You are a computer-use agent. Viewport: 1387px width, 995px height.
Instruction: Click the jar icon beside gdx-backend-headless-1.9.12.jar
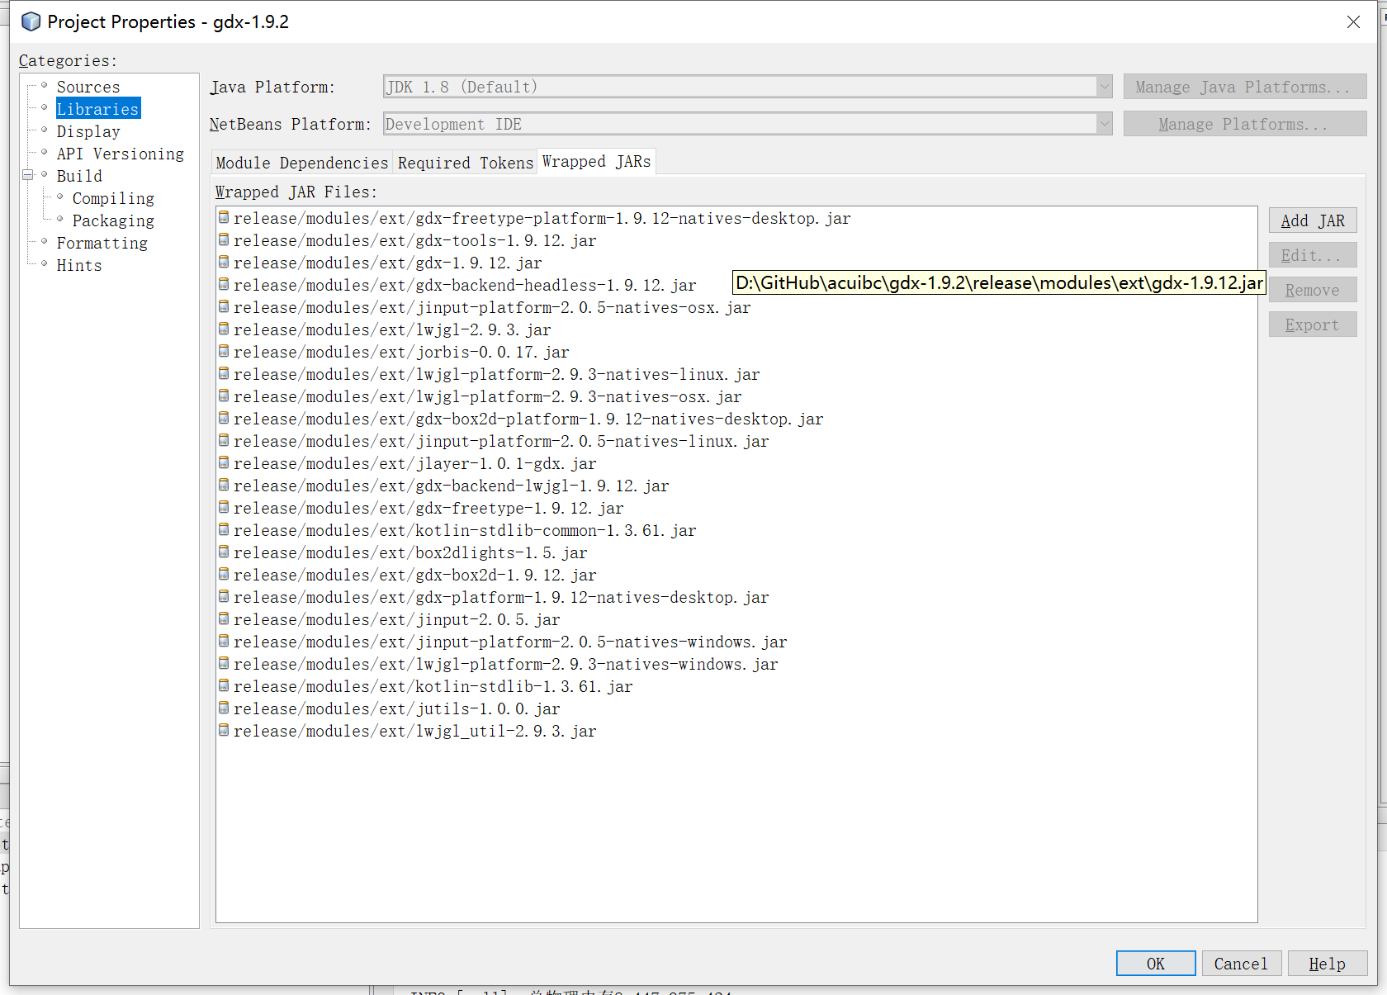224,284
